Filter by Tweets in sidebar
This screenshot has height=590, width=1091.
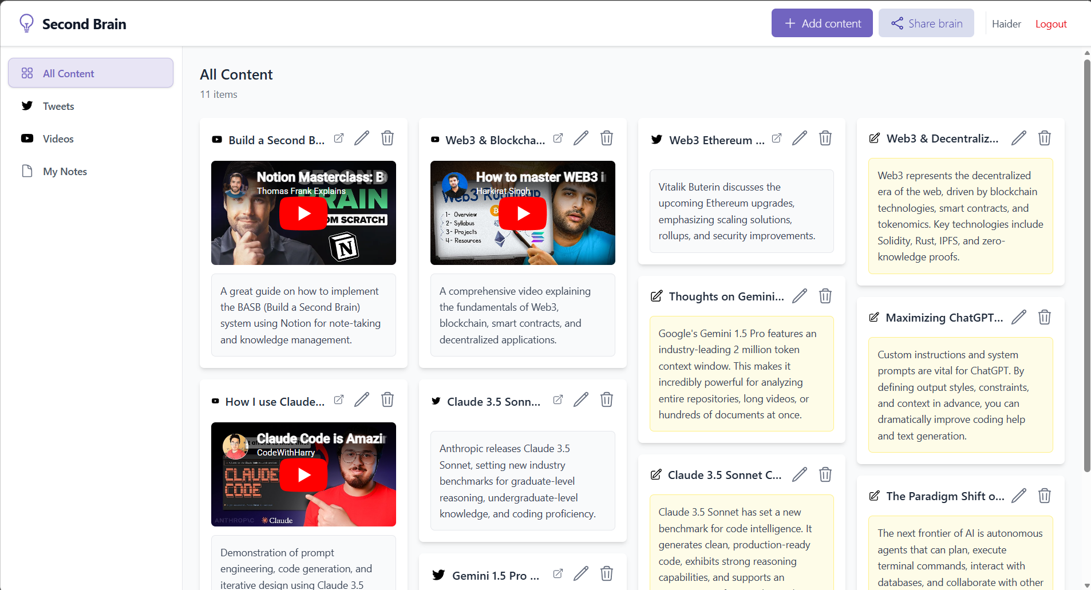(x=90, y=106)
